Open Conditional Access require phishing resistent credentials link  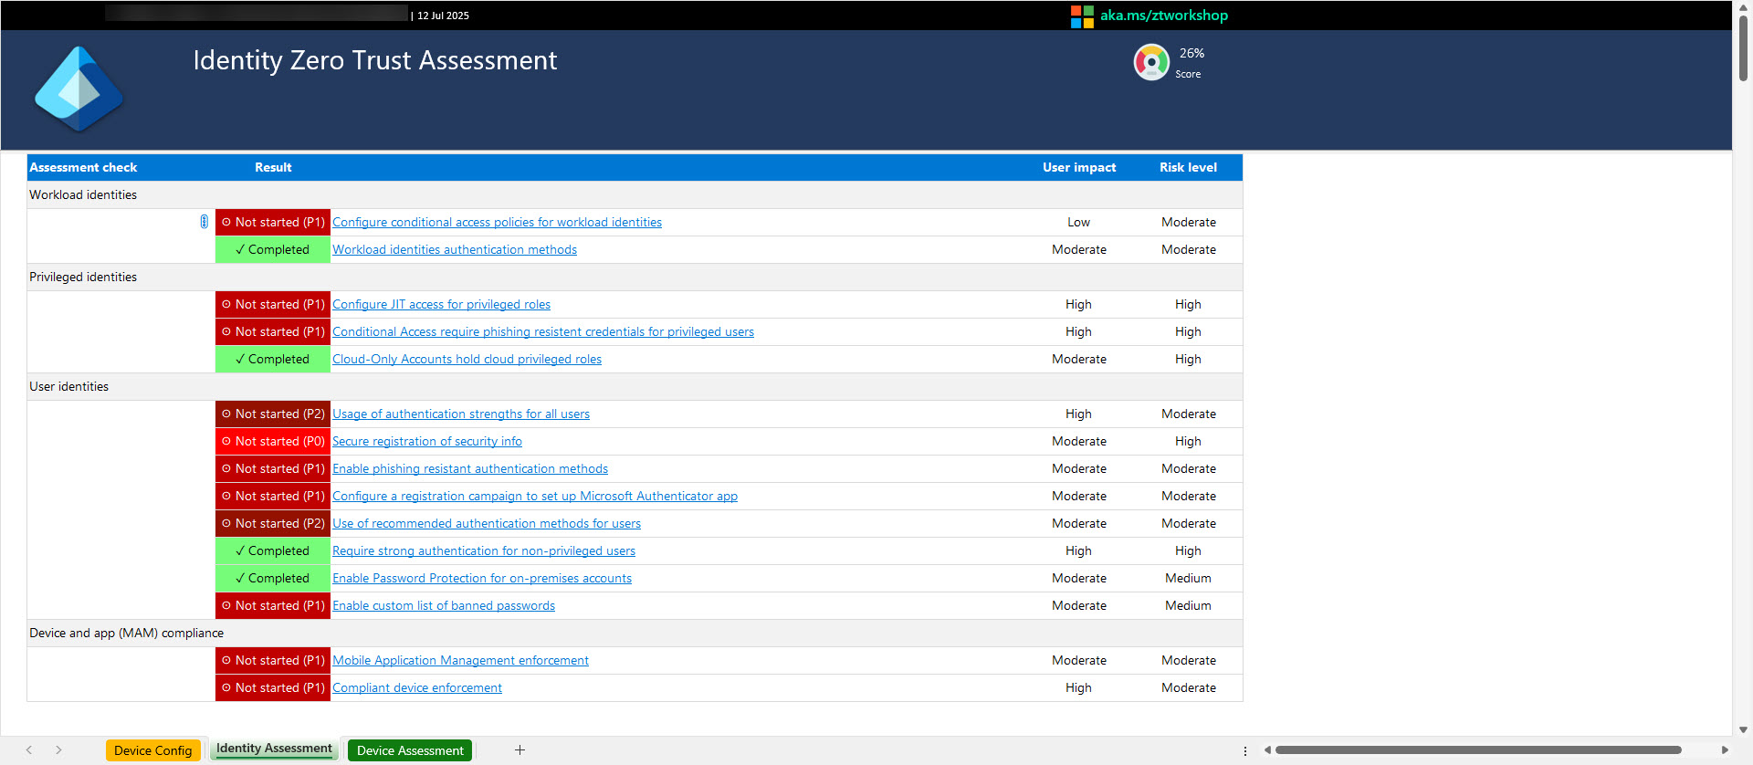click(x=543, y=331)
